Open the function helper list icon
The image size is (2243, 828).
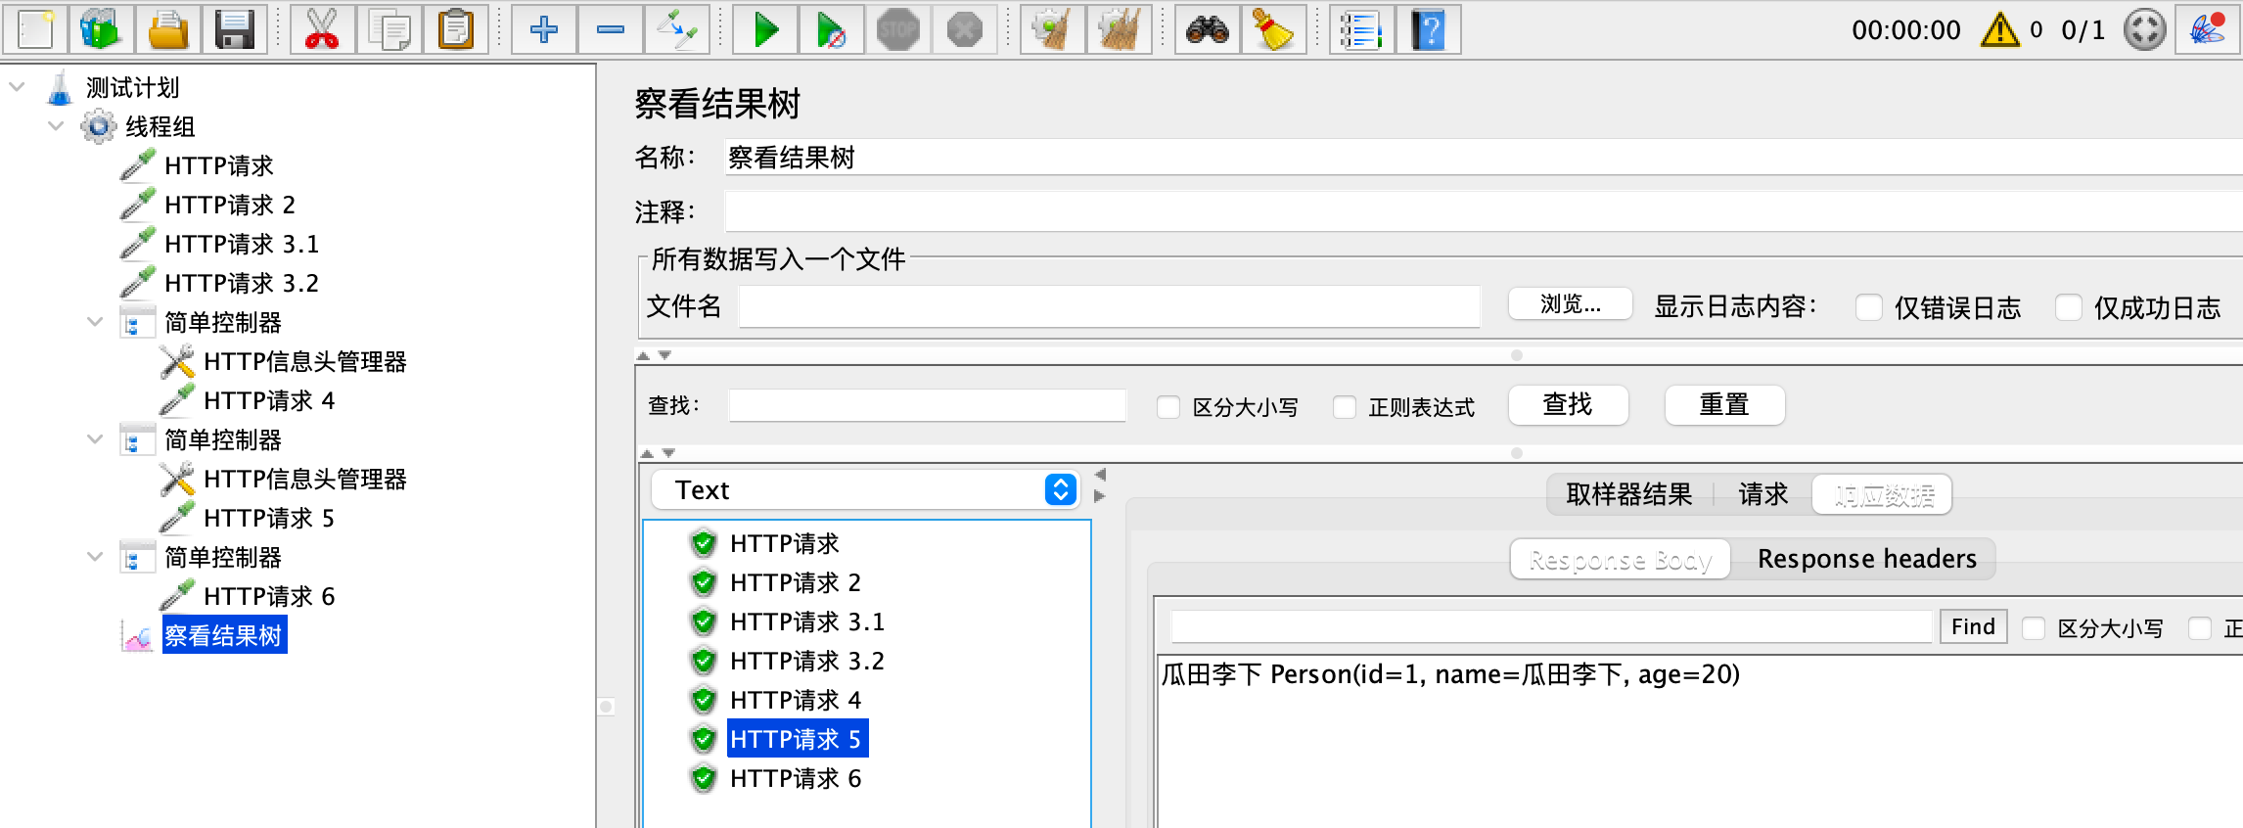[1361, 29]
